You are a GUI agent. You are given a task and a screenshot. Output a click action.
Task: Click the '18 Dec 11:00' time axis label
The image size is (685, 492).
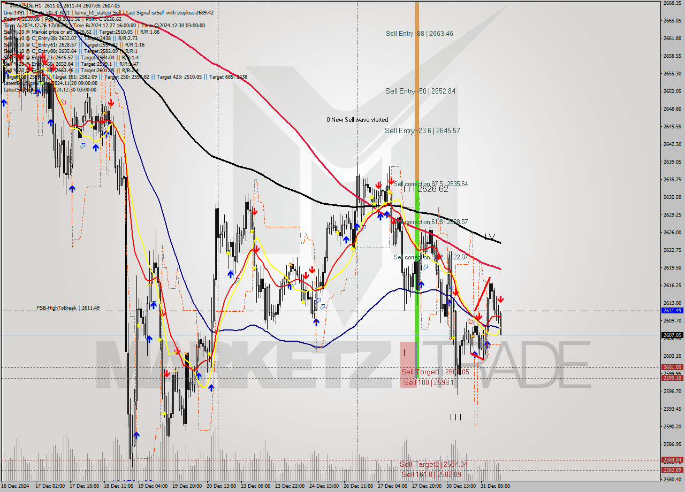tap(119, 486)
